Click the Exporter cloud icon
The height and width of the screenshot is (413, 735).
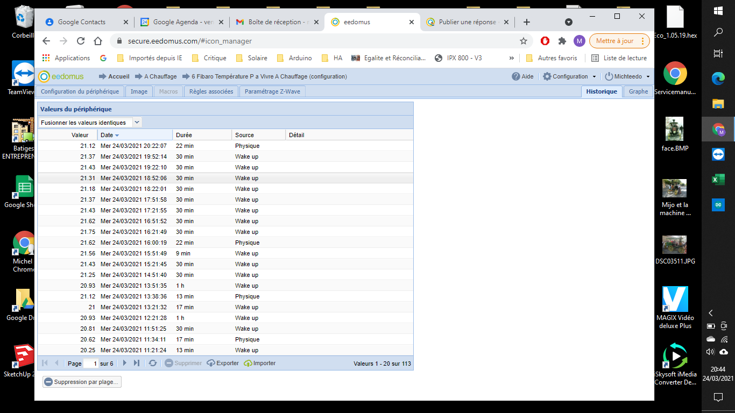[211, 364]
